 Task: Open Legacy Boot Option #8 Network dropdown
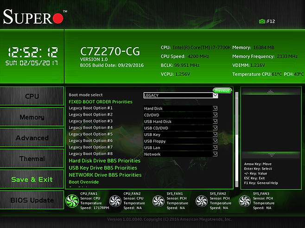tap(181, 154)
